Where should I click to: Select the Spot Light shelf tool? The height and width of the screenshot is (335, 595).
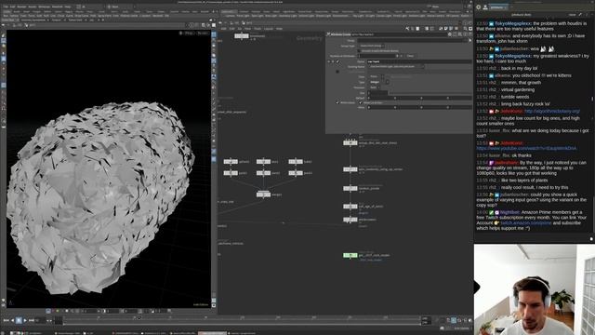coord(257,16)
